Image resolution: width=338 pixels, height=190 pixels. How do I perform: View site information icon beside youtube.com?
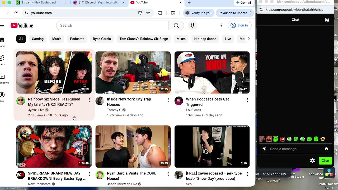[26, 13]
